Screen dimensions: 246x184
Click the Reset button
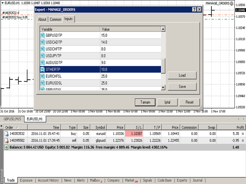[189, 102]
